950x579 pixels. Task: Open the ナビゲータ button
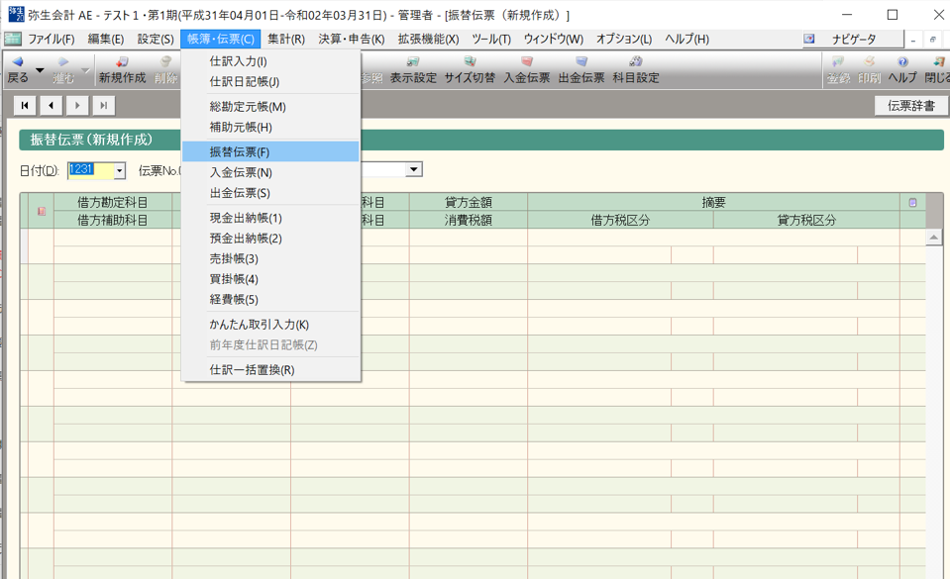(852, 39)
